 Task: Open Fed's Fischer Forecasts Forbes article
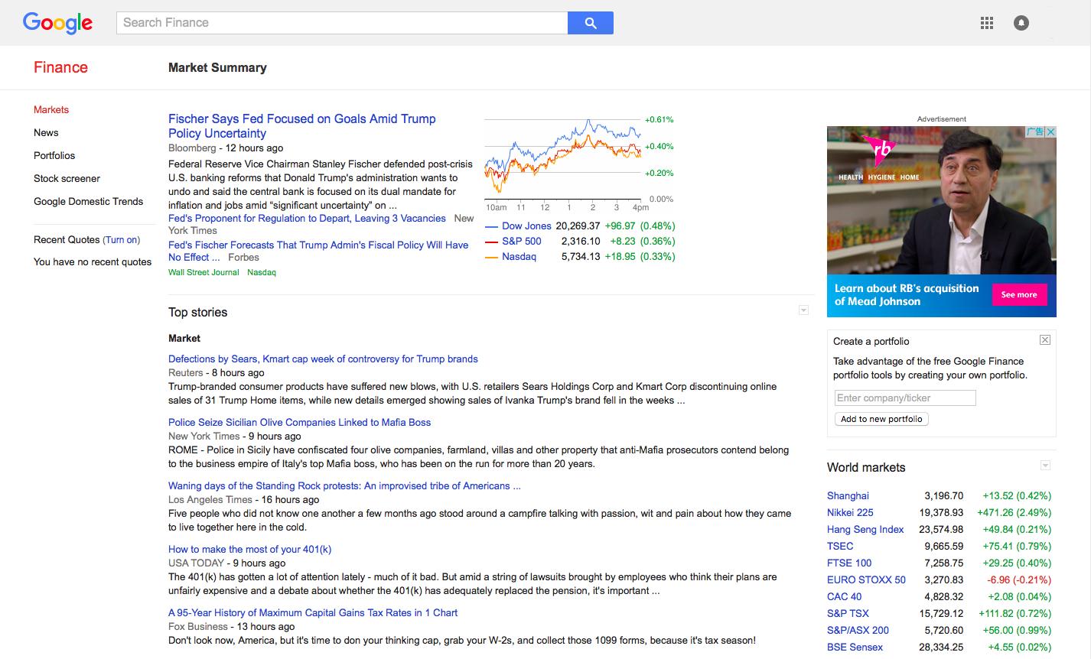coord(318,251)
